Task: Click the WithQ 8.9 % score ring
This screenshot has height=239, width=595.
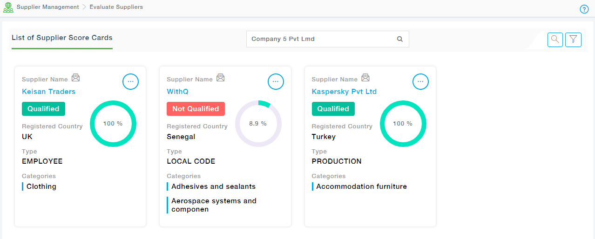Action: [258, 124]
